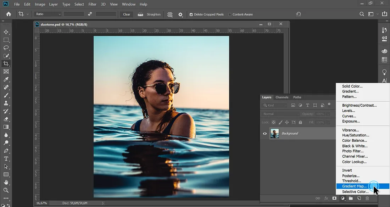The height and width of the screenshot is (207, 390).
Task: Open the Ratio preset dropdown
Action: [x=48, y=14]
